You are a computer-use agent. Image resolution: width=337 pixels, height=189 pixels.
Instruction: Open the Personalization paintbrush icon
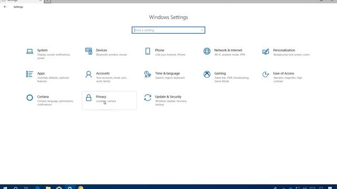point(265,51)
